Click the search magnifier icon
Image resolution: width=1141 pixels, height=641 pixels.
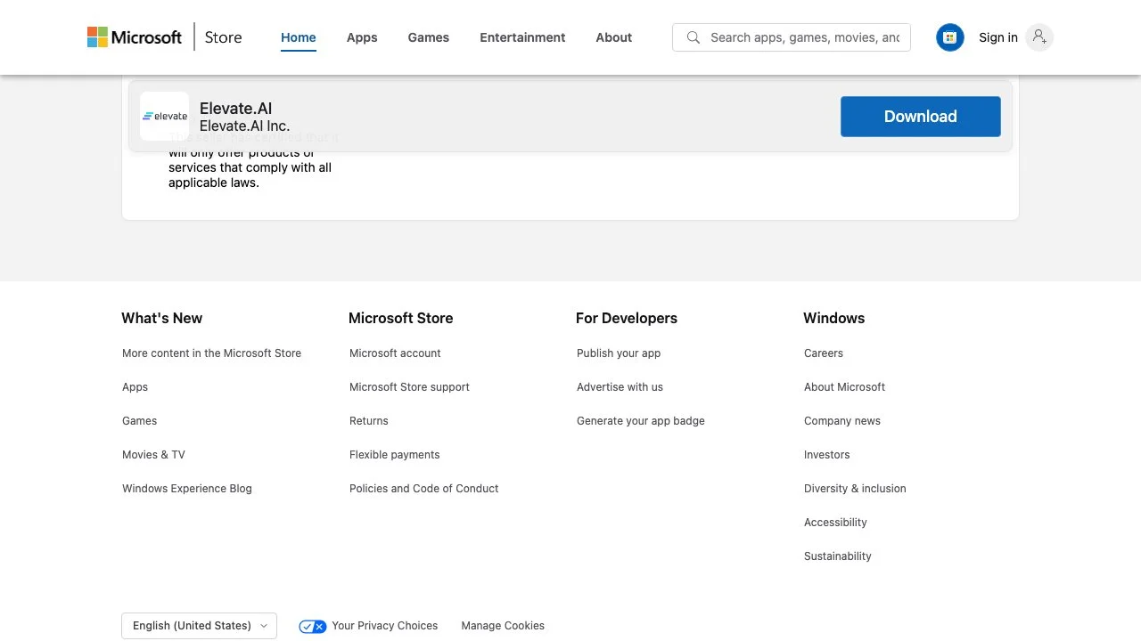tap(693, 37)
